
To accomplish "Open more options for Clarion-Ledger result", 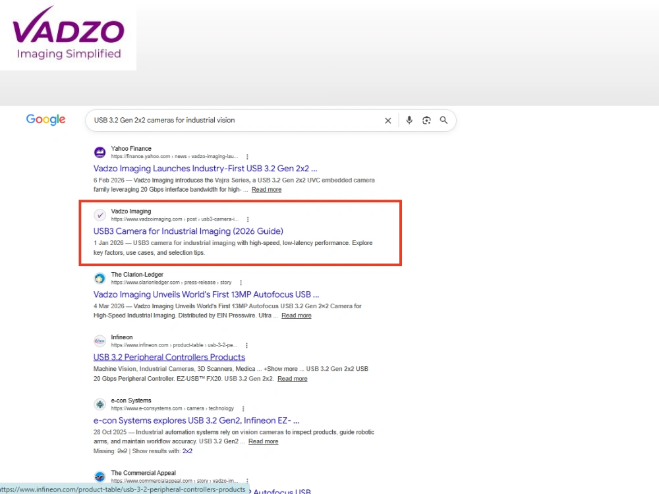I will point(241,283).
